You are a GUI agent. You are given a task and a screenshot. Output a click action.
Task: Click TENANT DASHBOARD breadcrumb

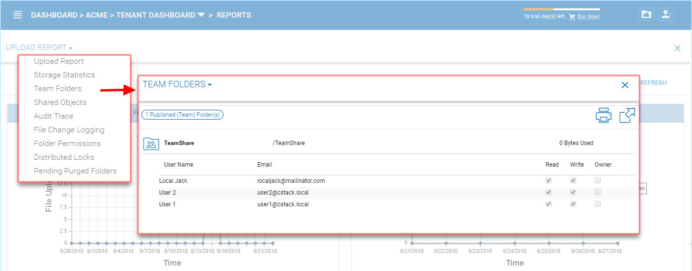click(156, 15)
